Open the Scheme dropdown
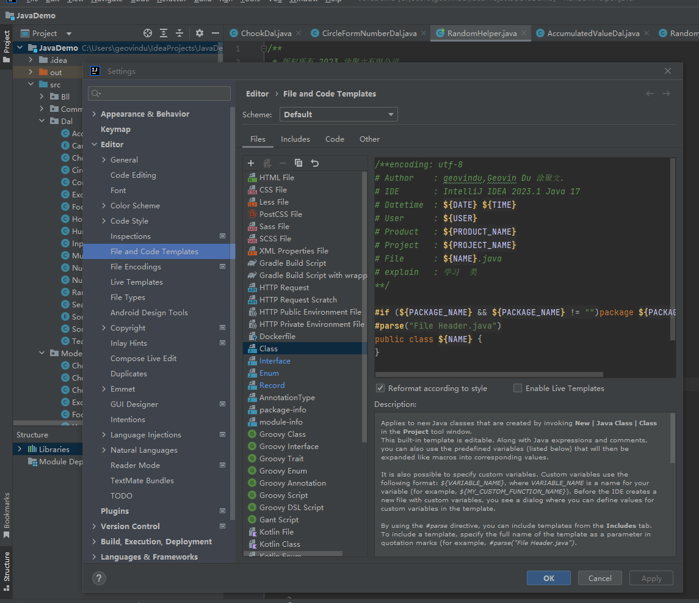 pyautogui.click(x=338, y=114)
